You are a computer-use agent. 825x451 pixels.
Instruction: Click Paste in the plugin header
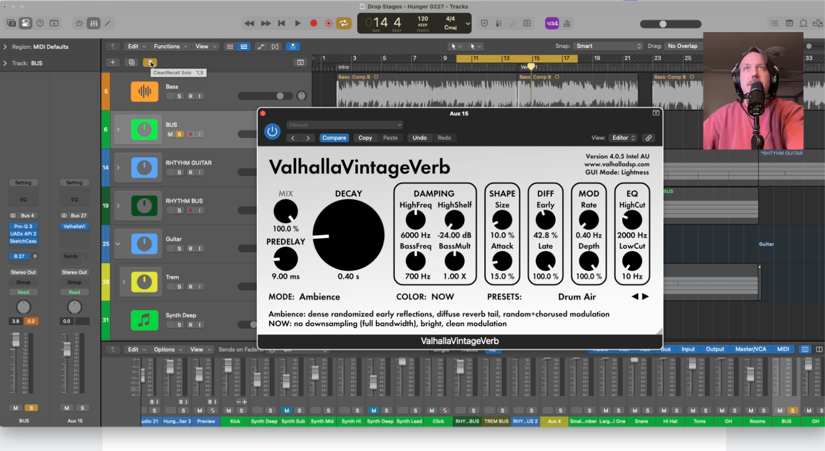pyautogui.click(x=390, y=138)
